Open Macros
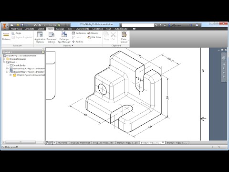The image size is (229, 172). [x=93, y=33]
